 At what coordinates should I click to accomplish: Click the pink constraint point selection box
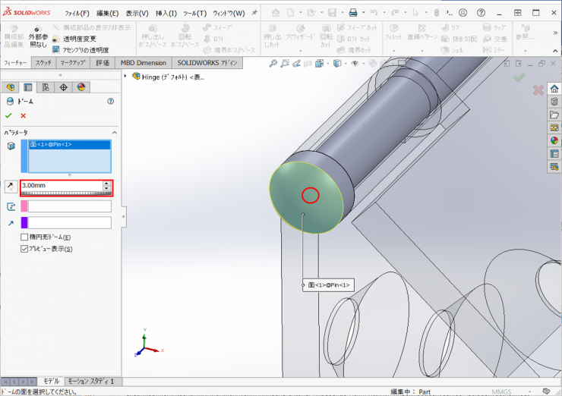(69, 206)
